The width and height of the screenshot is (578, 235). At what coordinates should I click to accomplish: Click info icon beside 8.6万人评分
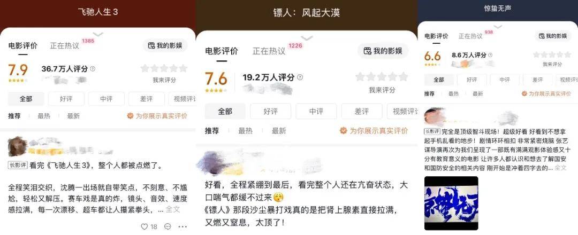[x=490, y=55]
